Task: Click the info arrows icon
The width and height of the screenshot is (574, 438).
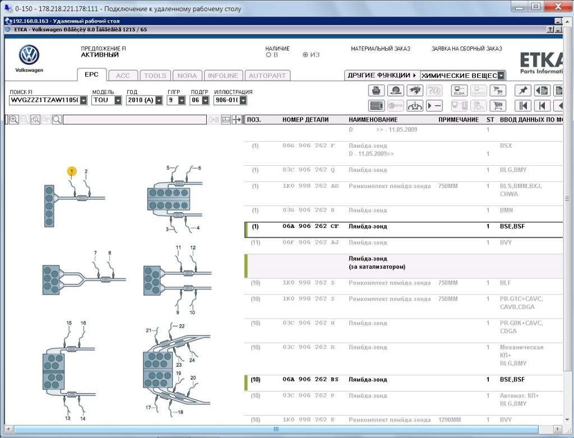Action: 415,106
